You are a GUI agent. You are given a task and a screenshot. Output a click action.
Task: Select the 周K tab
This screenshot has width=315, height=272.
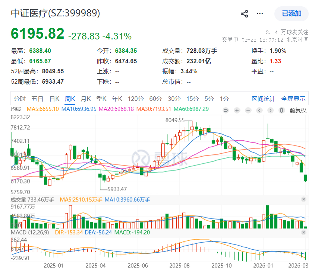[x=70, y=99]
